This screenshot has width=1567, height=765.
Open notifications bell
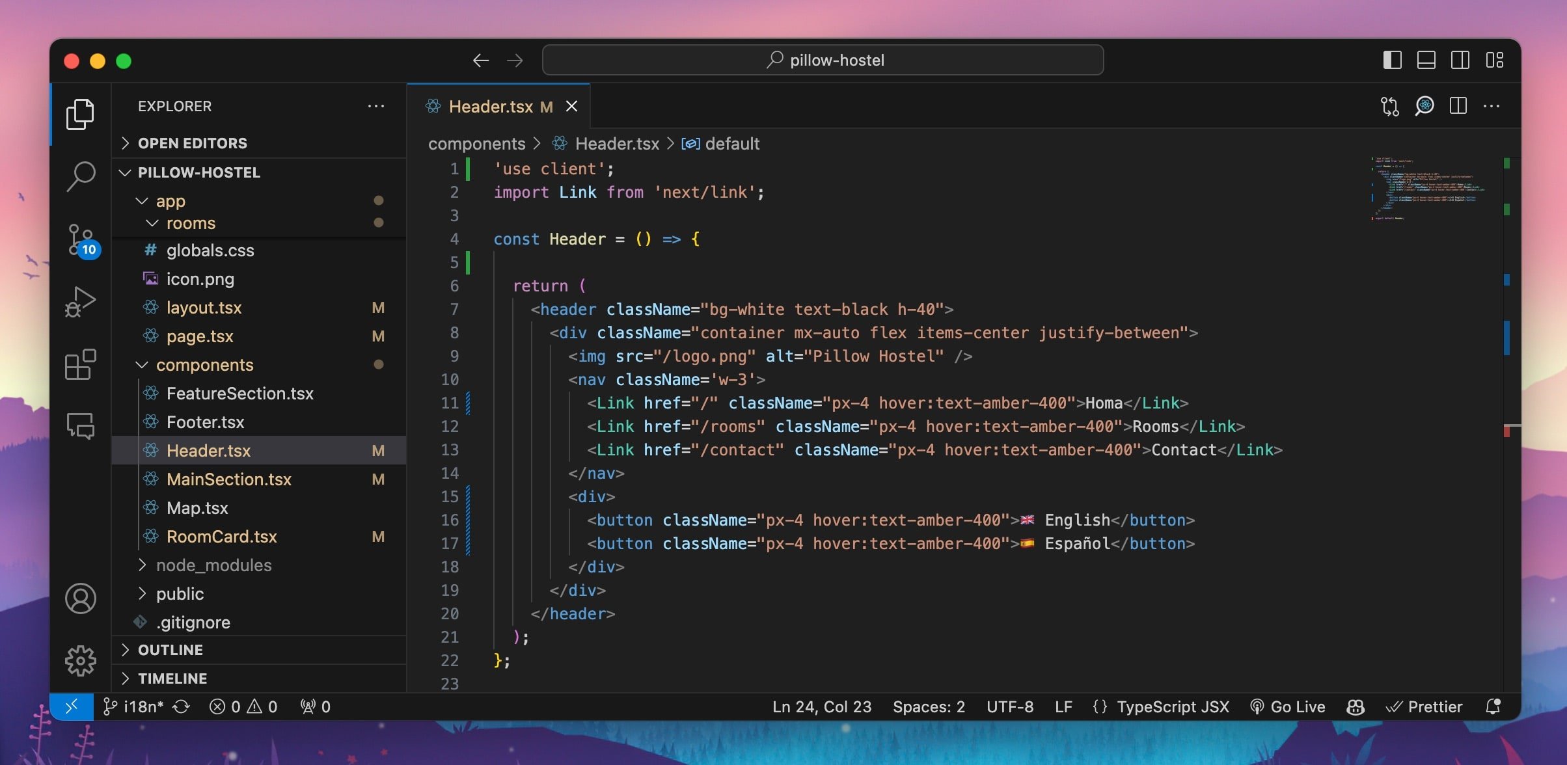[x=1493, y=706]
